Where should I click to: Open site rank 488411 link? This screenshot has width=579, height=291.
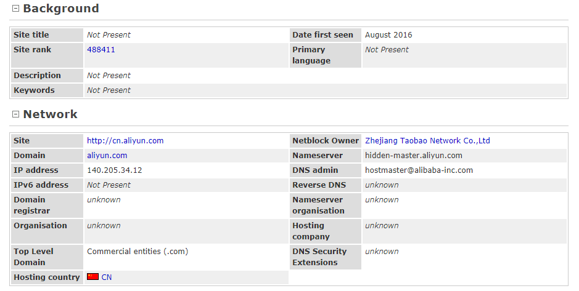click(x=101, y=50)
